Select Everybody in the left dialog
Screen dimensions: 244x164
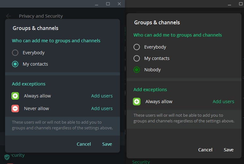tap(15, 53)
